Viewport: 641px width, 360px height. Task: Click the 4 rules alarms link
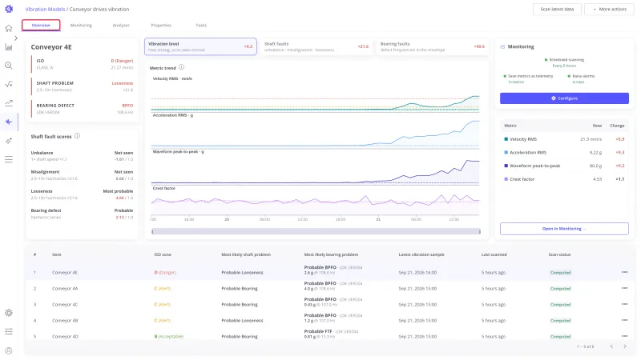coord(578,82)
